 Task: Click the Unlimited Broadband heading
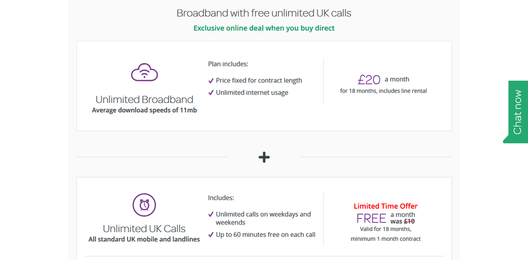(144, 99)
